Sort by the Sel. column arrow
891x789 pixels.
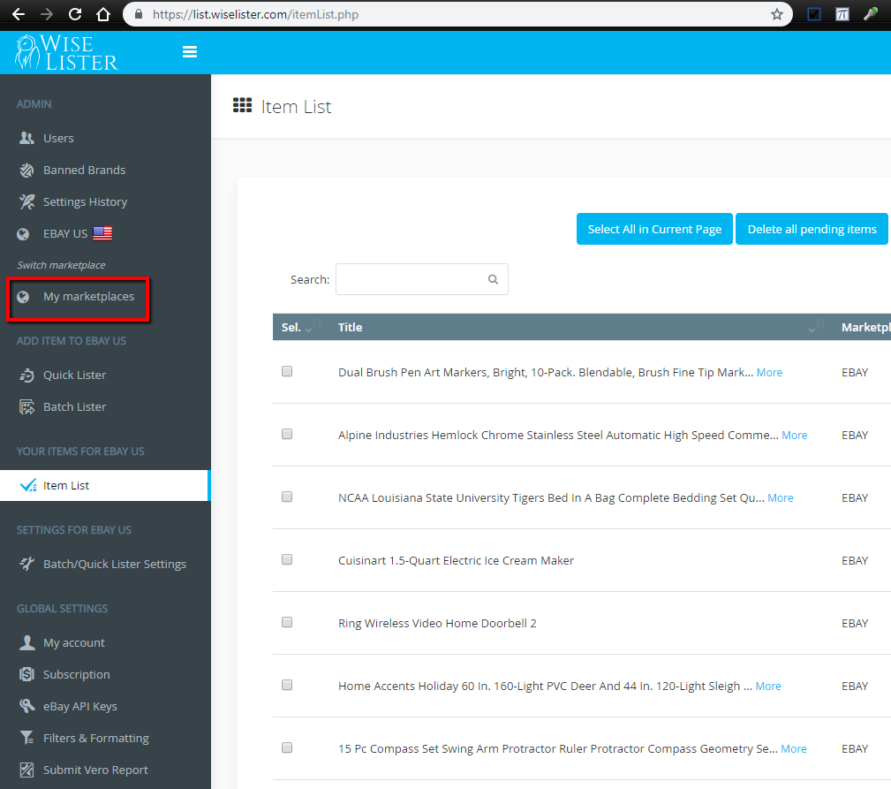(313, 326)
